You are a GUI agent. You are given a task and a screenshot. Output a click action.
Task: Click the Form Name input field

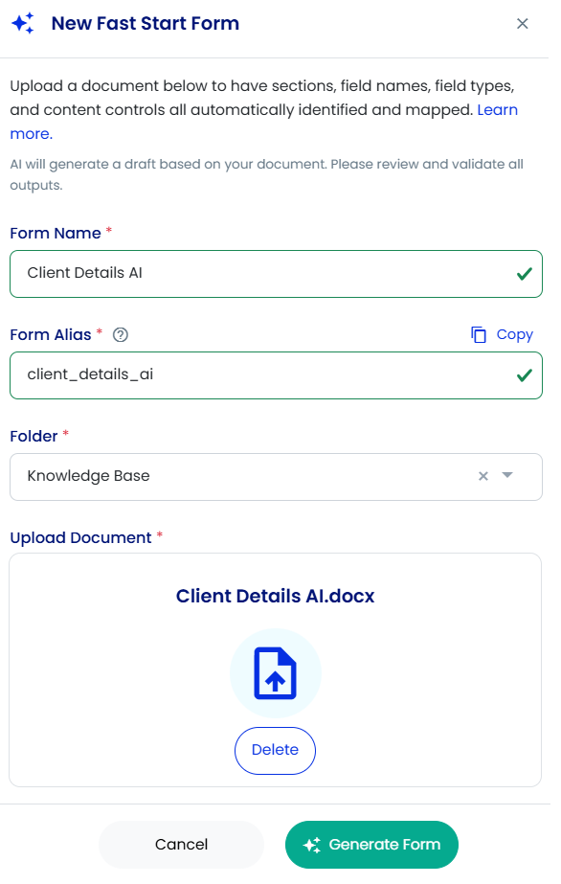[x=276, y=273]
